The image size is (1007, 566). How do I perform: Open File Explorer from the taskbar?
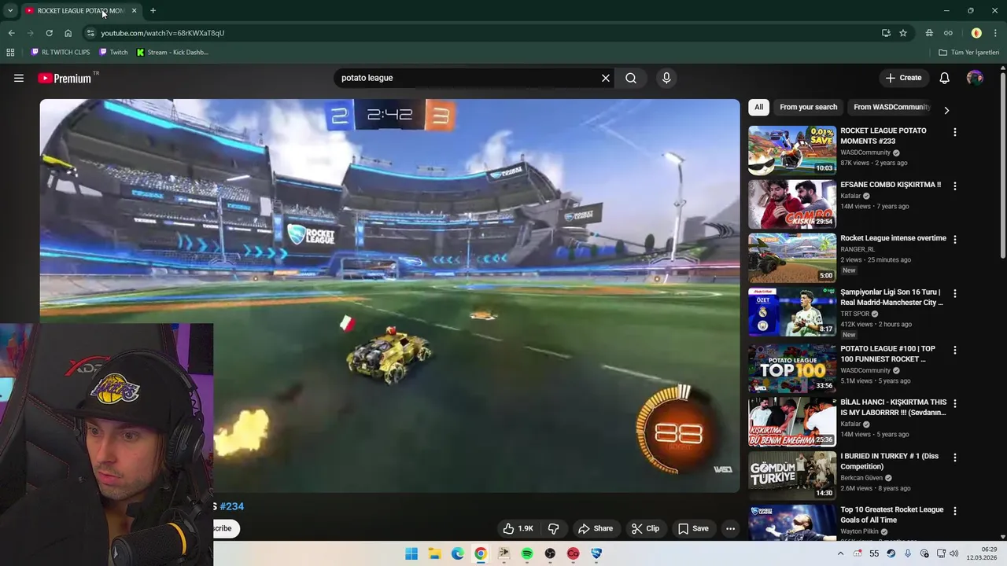[x=434, y=553]
